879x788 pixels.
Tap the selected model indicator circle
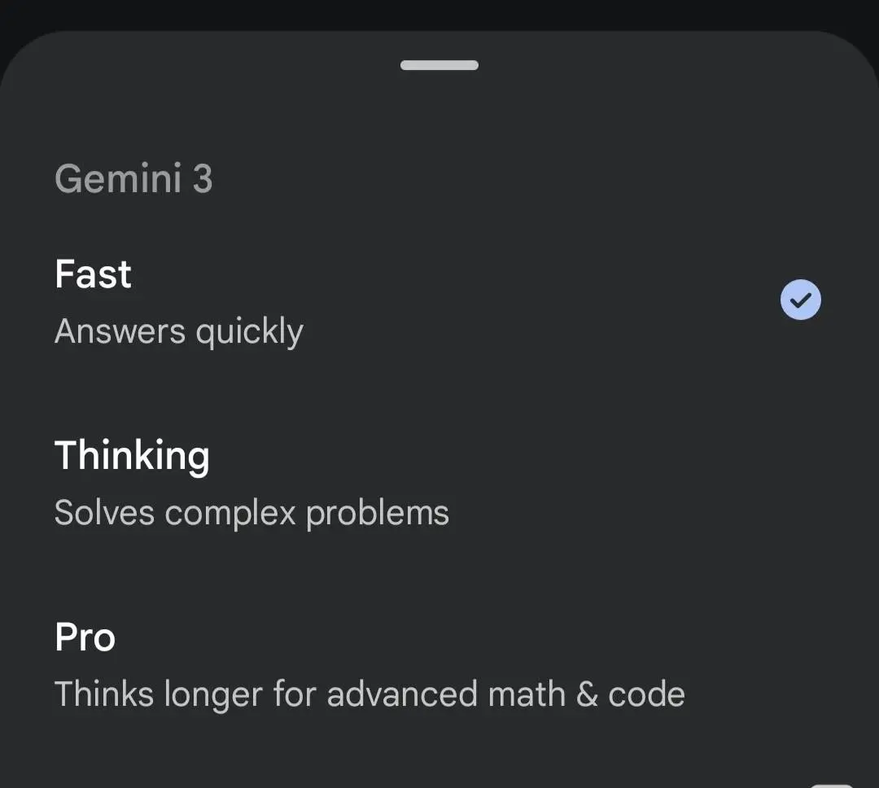coord(801,300)
